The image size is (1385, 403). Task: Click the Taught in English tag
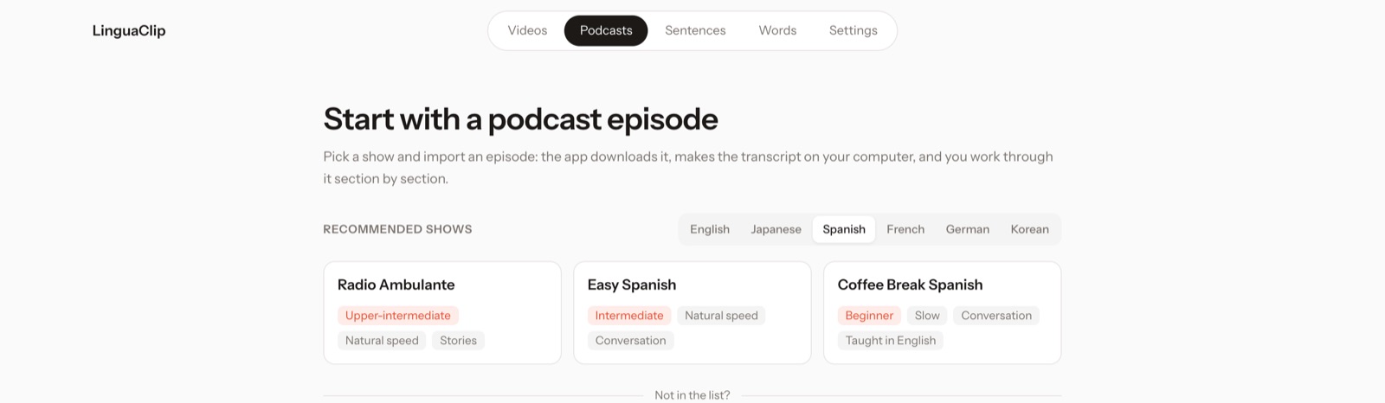pos(891,341)
